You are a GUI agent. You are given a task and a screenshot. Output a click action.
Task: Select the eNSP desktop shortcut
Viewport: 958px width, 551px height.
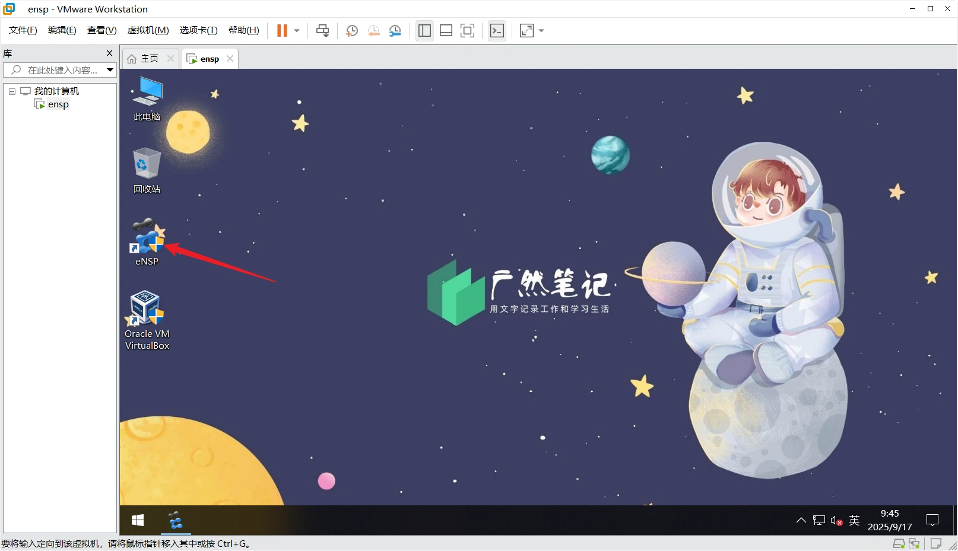pyautogui.click(x=147, y=242)
